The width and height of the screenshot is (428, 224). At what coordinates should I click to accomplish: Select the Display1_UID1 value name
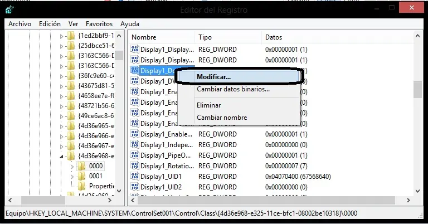[x=160, y=177]
